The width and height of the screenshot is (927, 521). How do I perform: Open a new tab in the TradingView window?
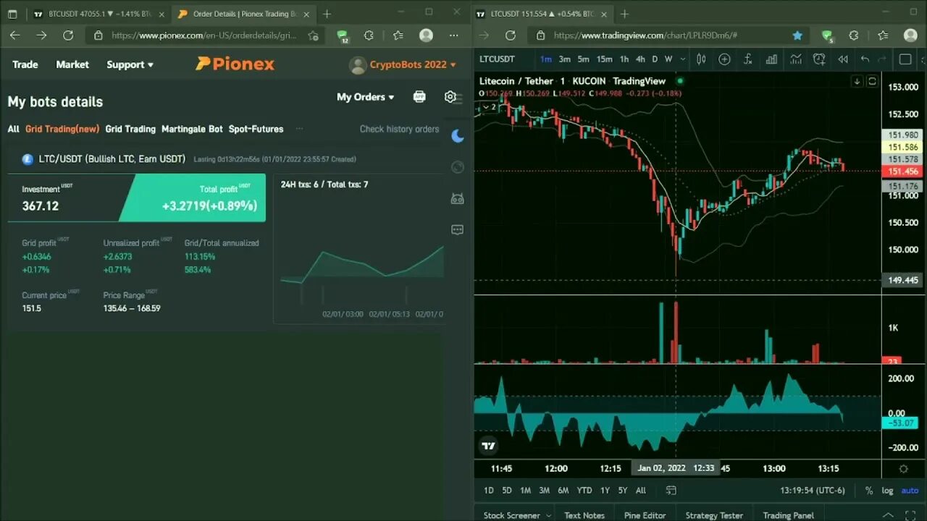(x=624, y=14)
